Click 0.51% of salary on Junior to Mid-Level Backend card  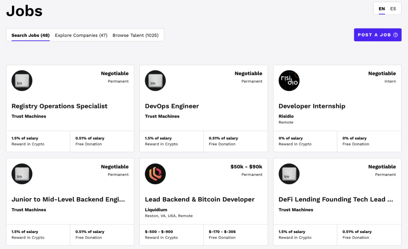90,232
